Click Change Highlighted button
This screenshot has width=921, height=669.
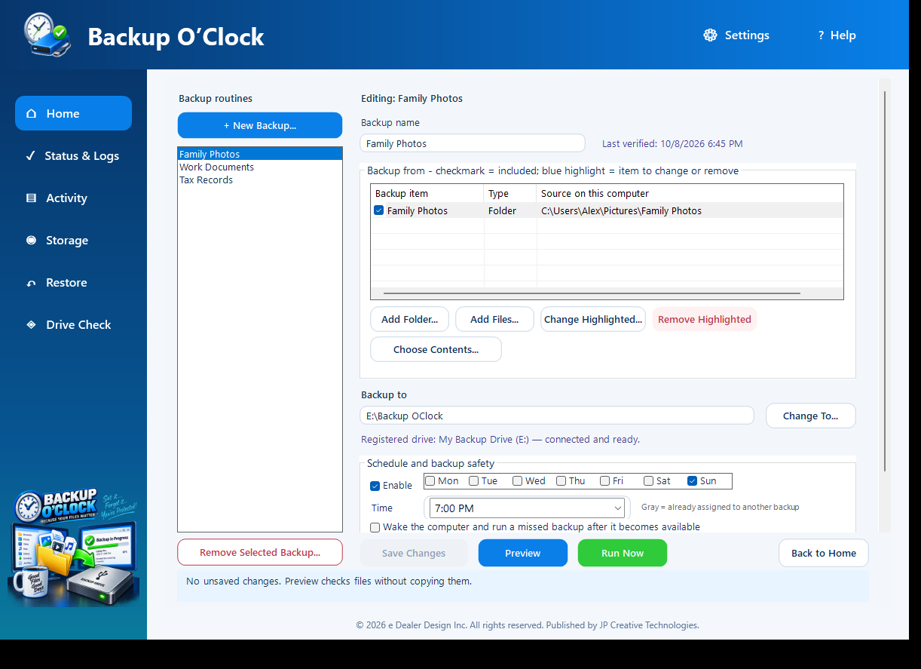click(x=593, y=319)
